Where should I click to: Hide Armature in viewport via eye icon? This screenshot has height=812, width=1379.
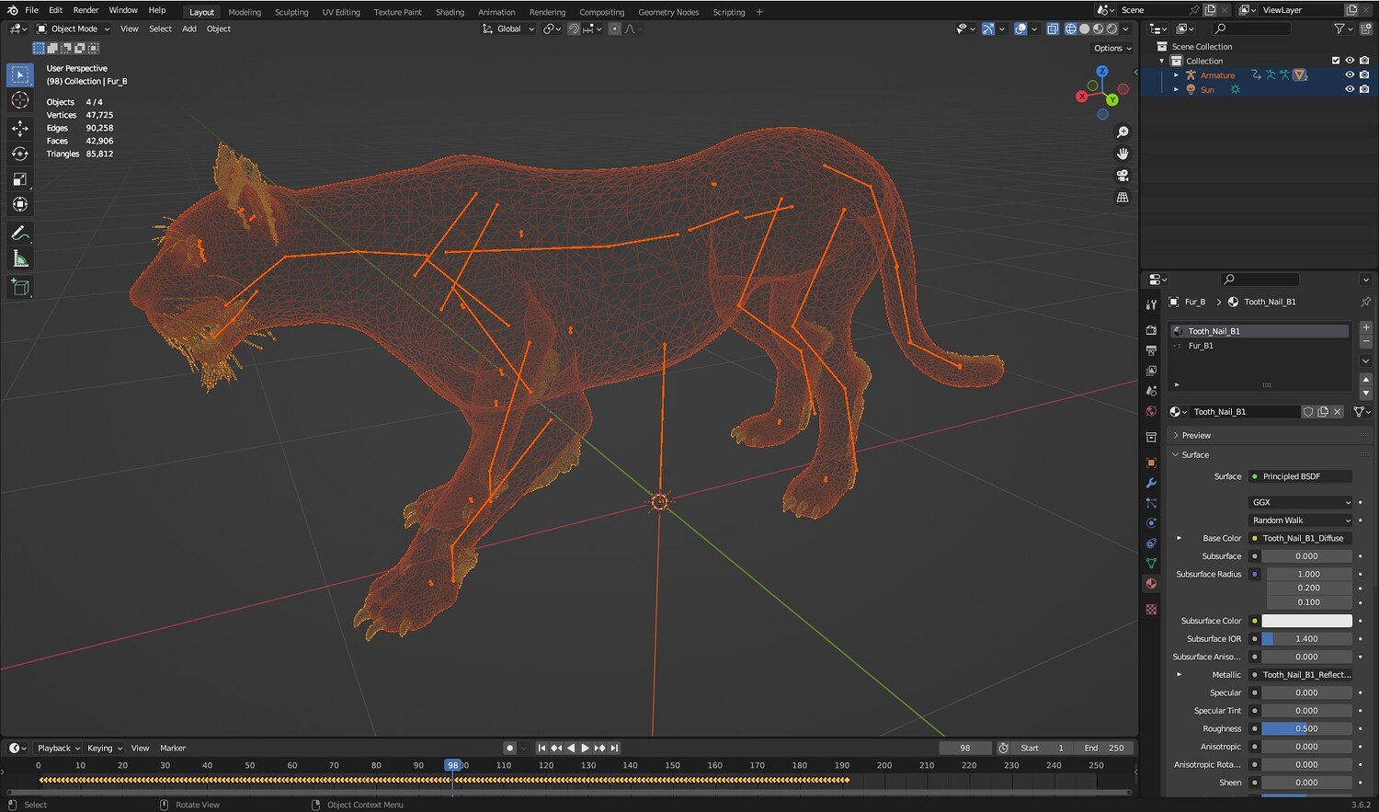click(1350, 75)
